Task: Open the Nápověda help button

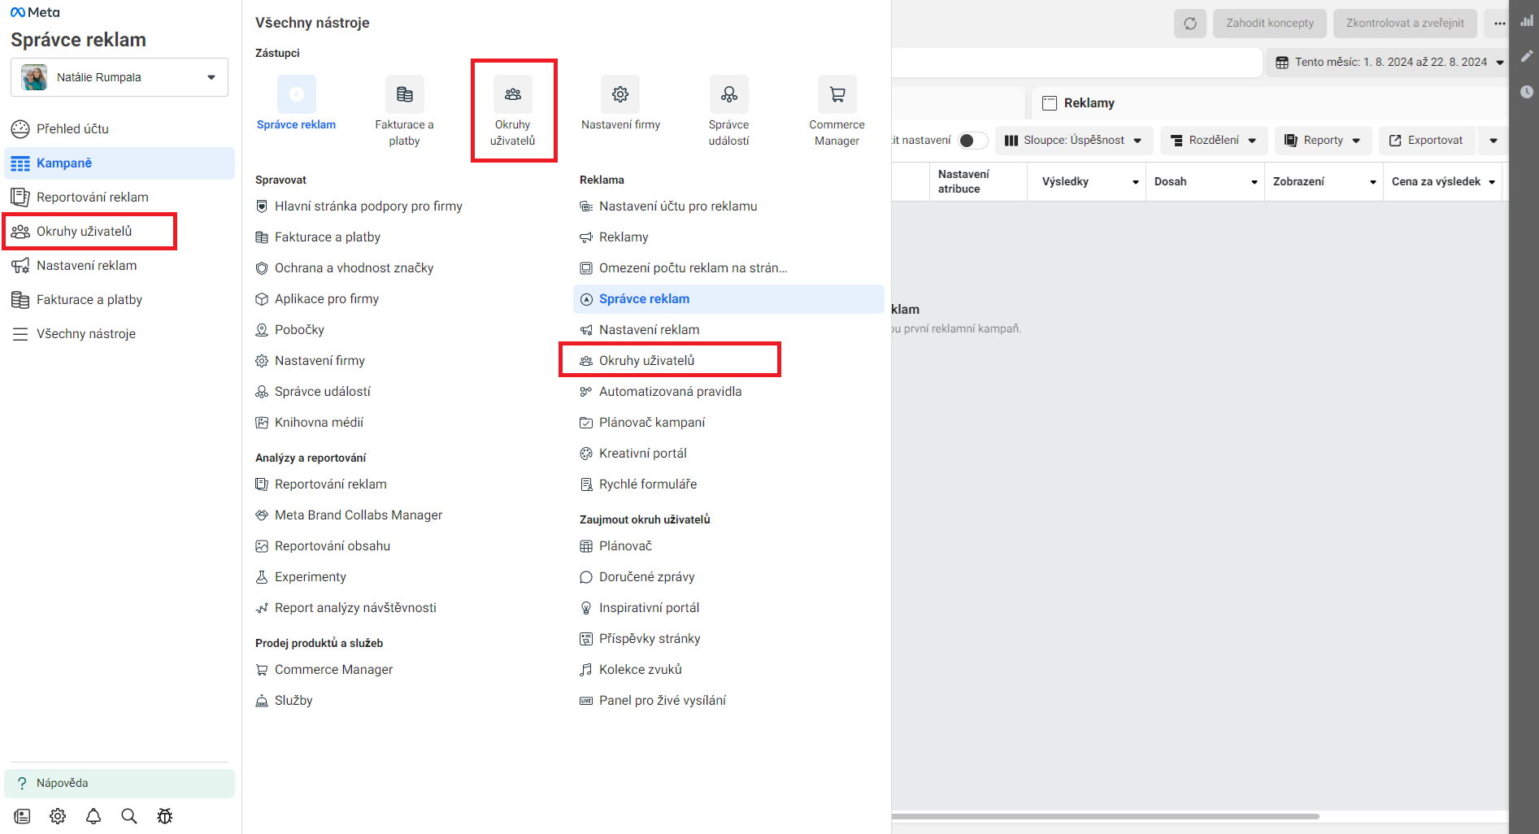Action: [120, 783]
